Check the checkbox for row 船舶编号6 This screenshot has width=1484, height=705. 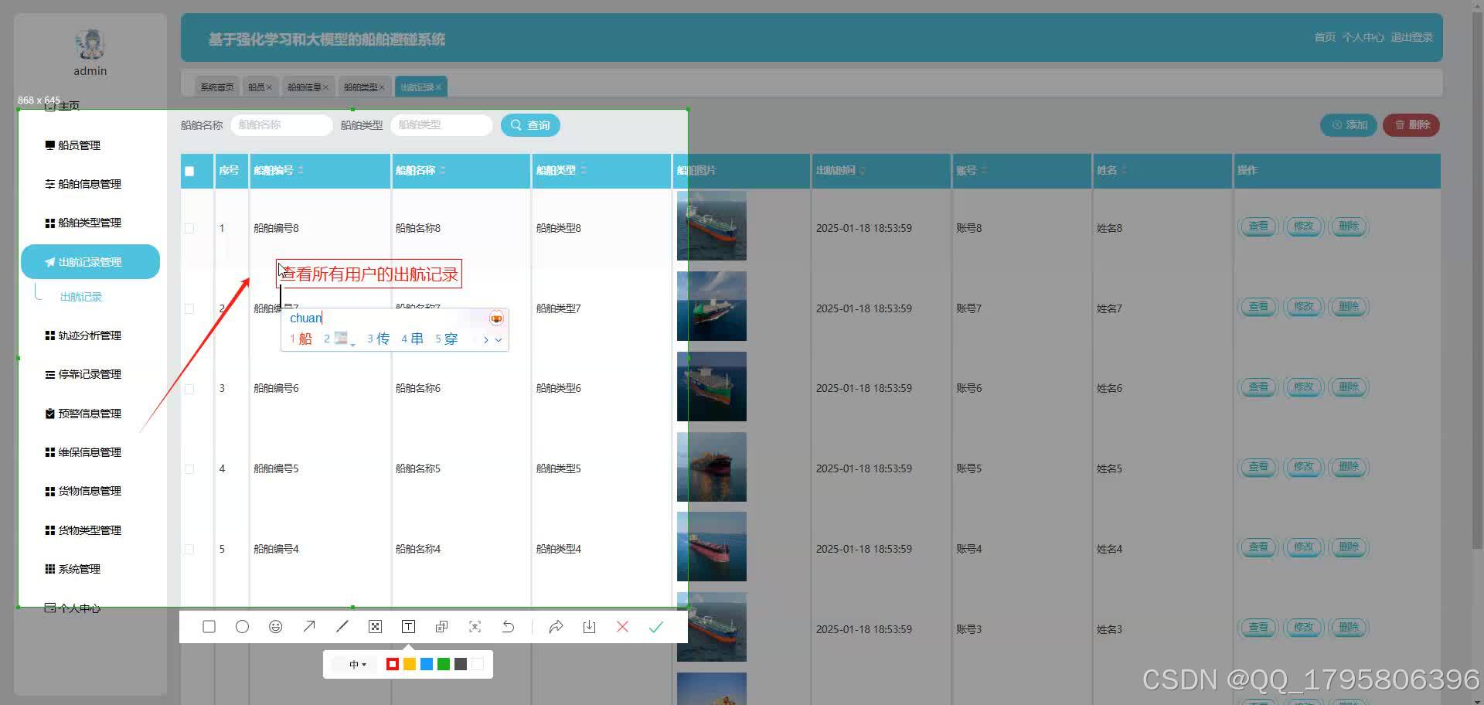tap(189, 389)
